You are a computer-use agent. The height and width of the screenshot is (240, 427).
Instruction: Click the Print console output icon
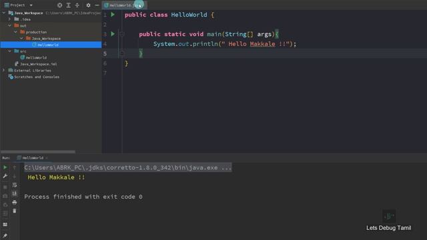pyautogui.click(x=15, y=203)
